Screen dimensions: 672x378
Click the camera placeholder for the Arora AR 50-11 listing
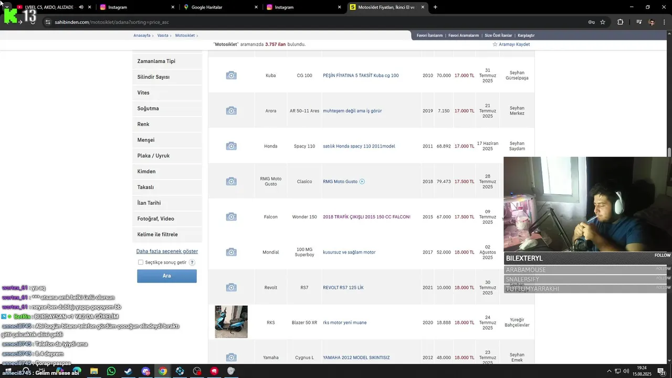click(231, 111)
